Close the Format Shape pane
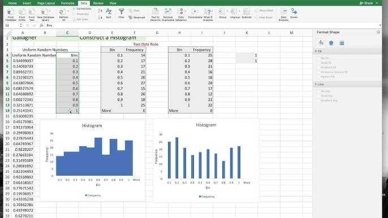Screen dimensions: 388x218 [378, 32]
